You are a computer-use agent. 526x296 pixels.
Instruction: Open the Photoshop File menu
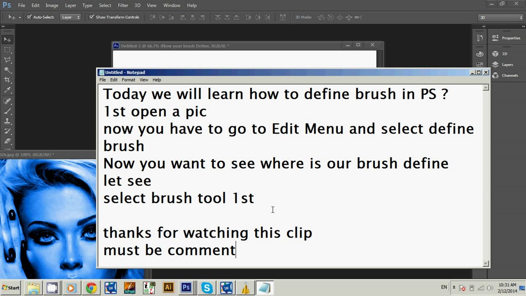(21, 5)
